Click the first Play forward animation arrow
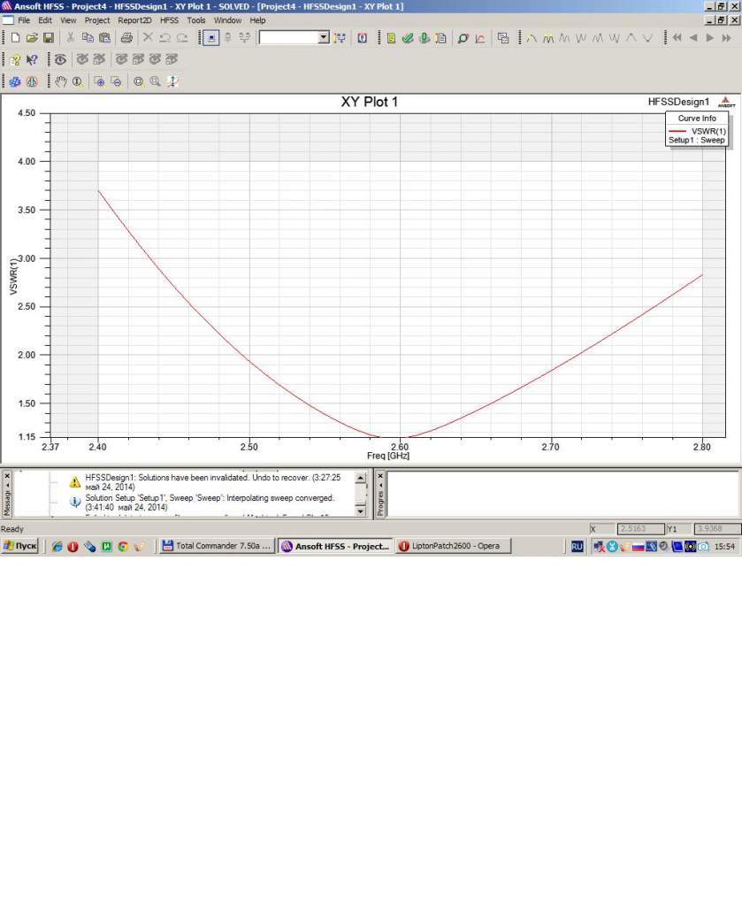Screen dimensions: 742x906 click(x=709, y=38)
